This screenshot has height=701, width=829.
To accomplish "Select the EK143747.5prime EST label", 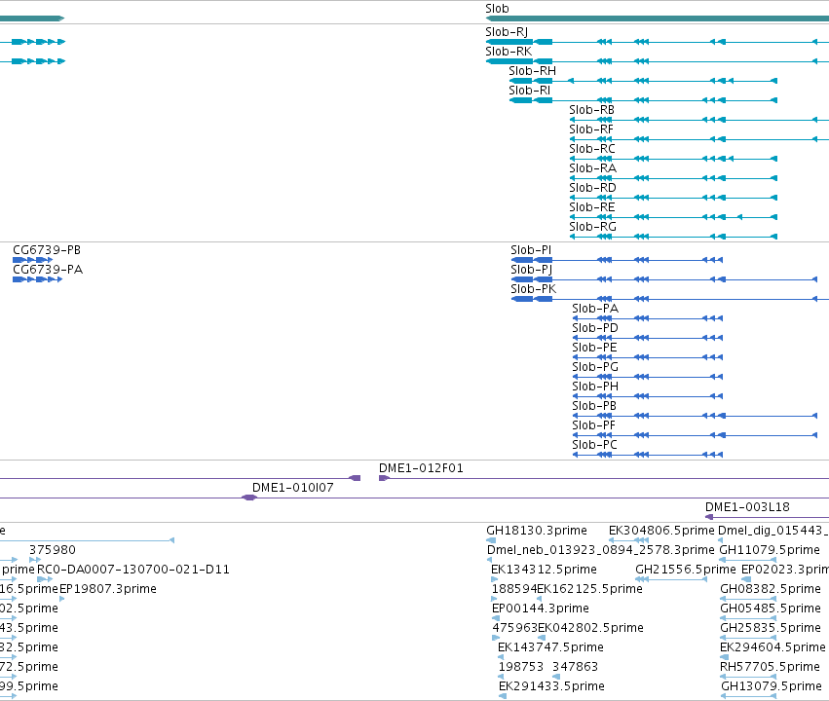I will point(550,647).
